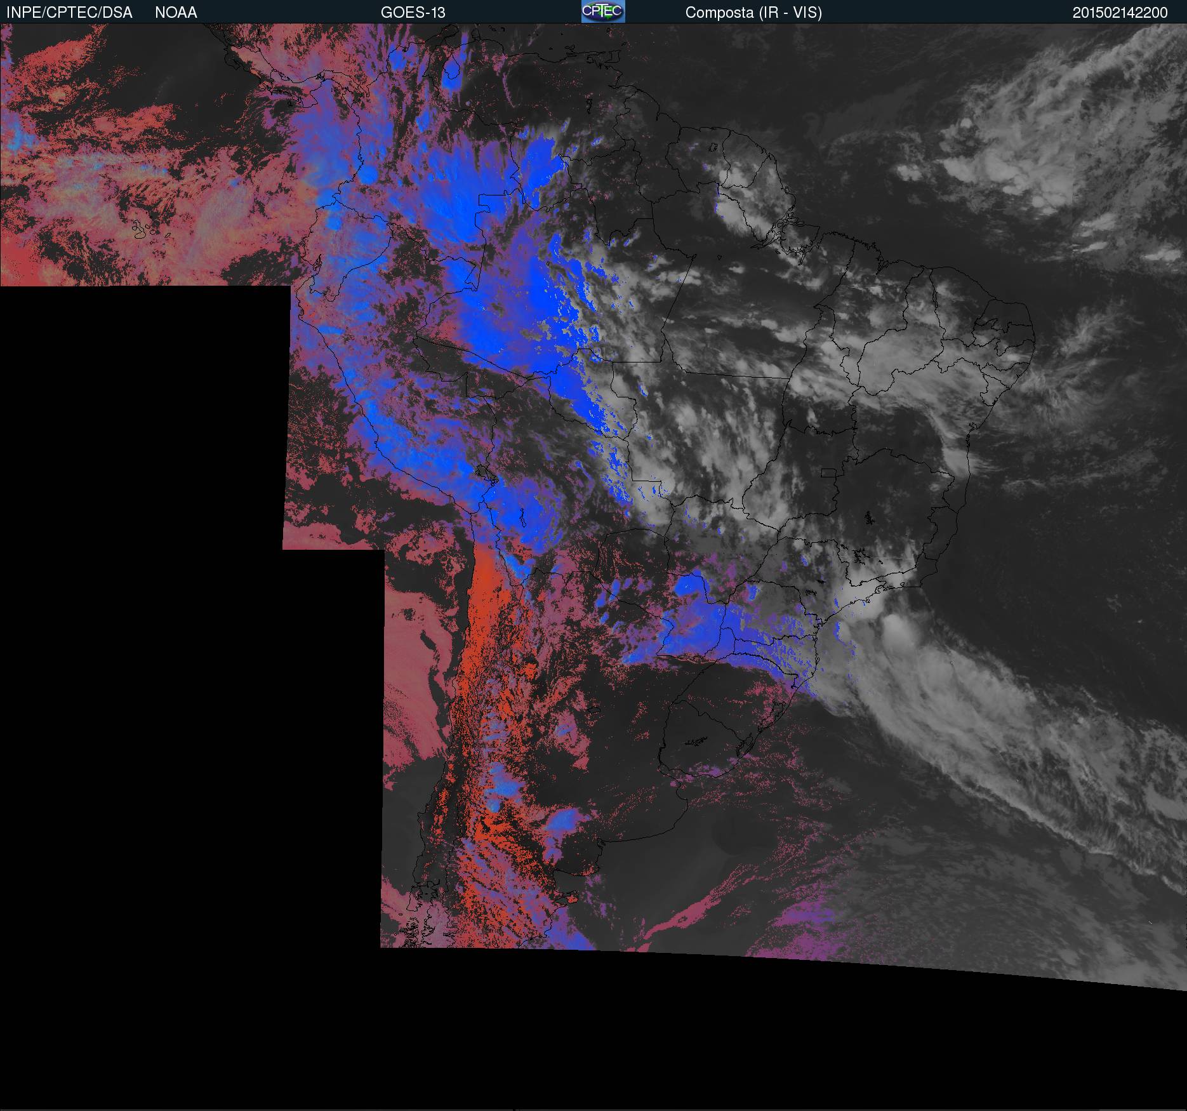The width and height of the screenshot is (1187, 1111).
Task: Click the NOAA label in the header
Action: tap(176, 13)
